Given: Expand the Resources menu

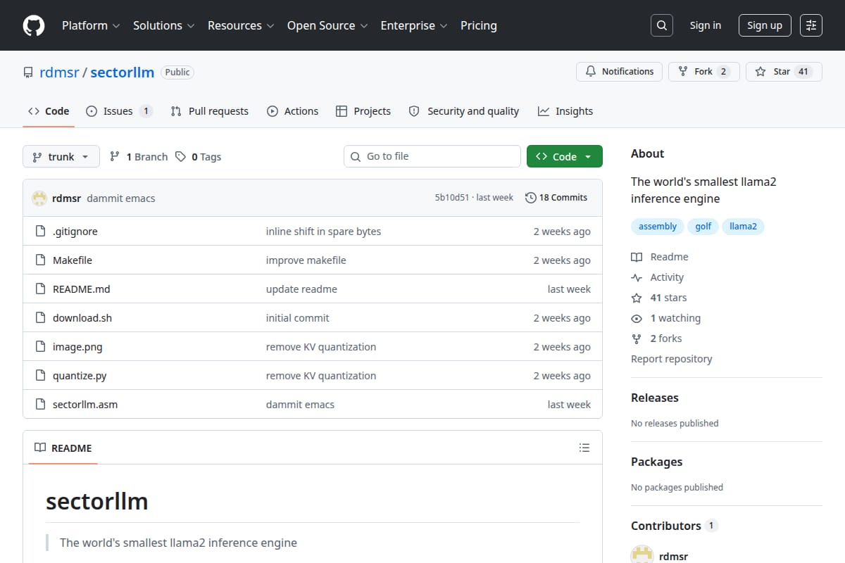Looking at the screenshot, I should pyautogui.click(x=240, y=25).
